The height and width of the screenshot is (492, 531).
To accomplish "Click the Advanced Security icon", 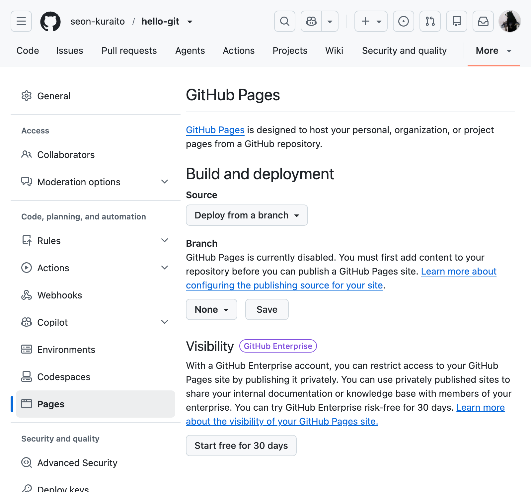I will (x=27, y=463).
